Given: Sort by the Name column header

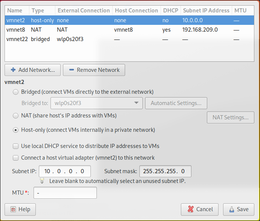Looking at the screenshot, I should tap(15, 11).
